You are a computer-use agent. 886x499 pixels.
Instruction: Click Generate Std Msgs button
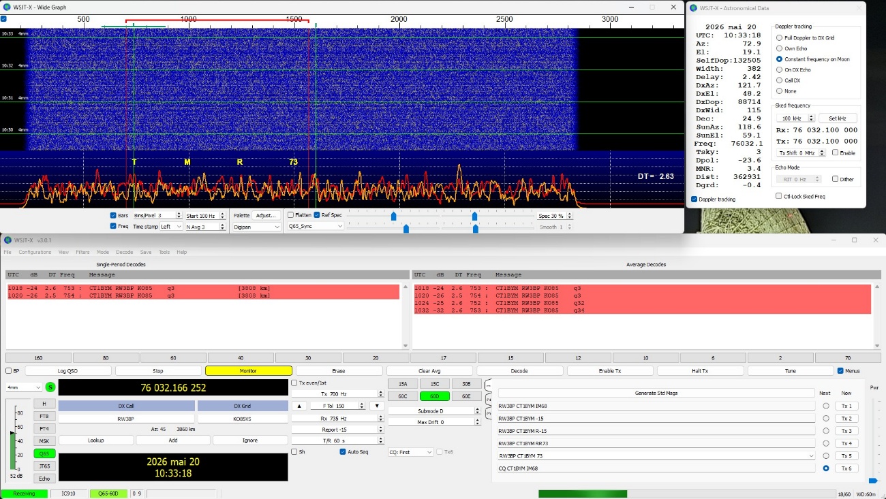tap(656, 393)
